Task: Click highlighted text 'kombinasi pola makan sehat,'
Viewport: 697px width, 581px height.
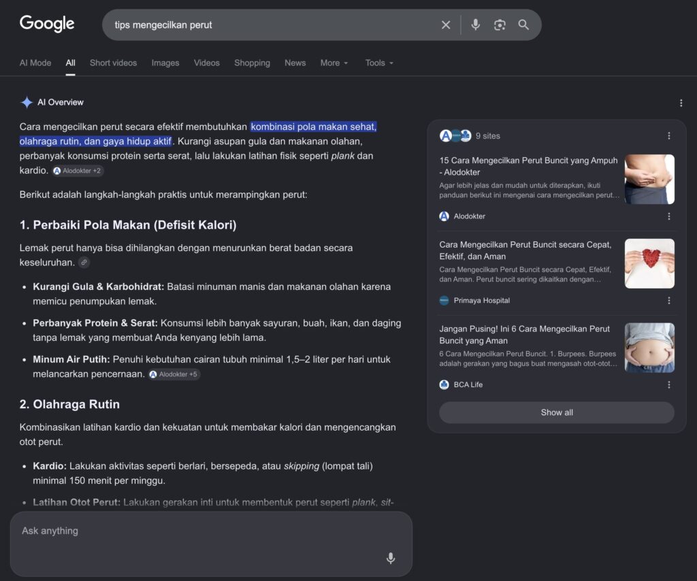Action: click(313, 127)
